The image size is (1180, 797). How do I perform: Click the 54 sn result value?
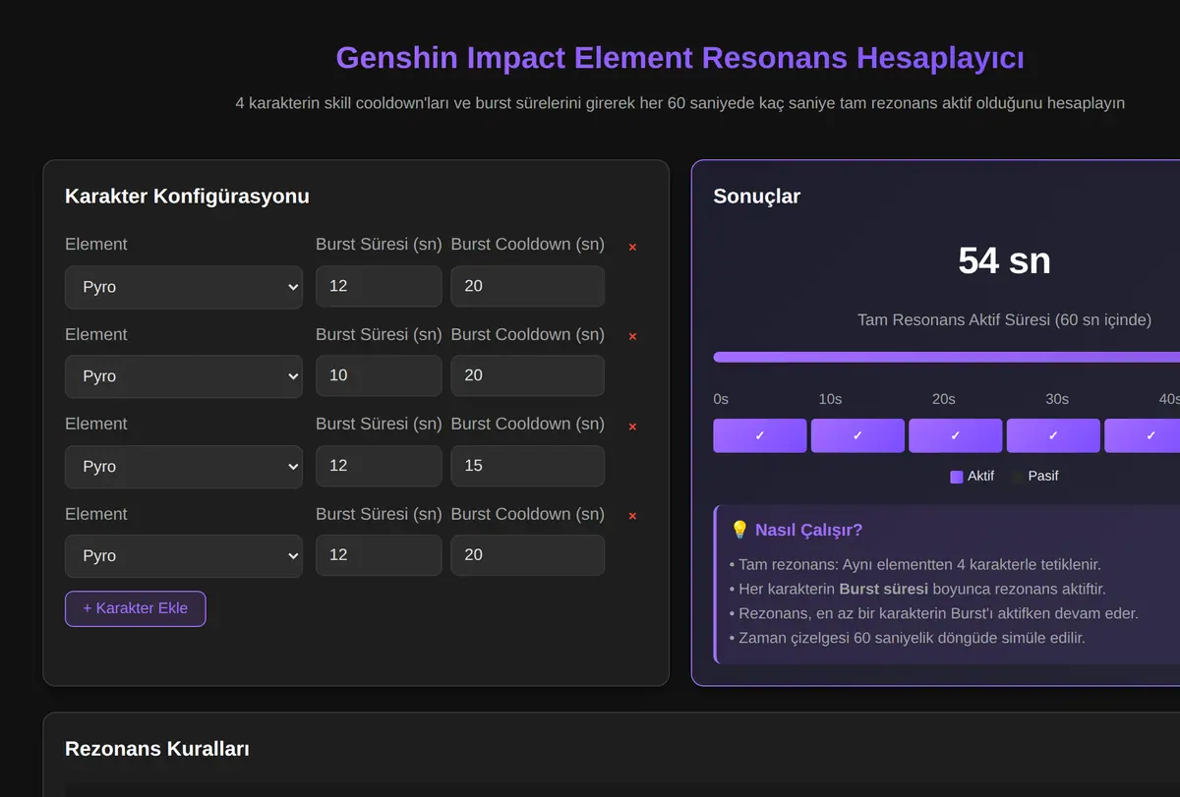tap(1004, 260)
